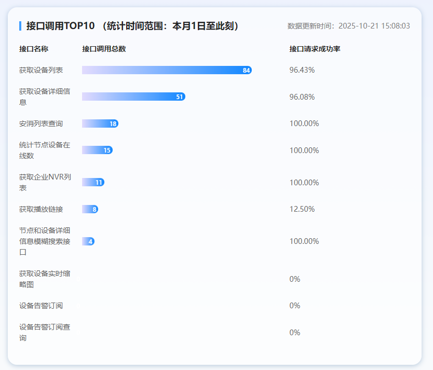Click the 接口名称 column header

click(x=34, y=49)
